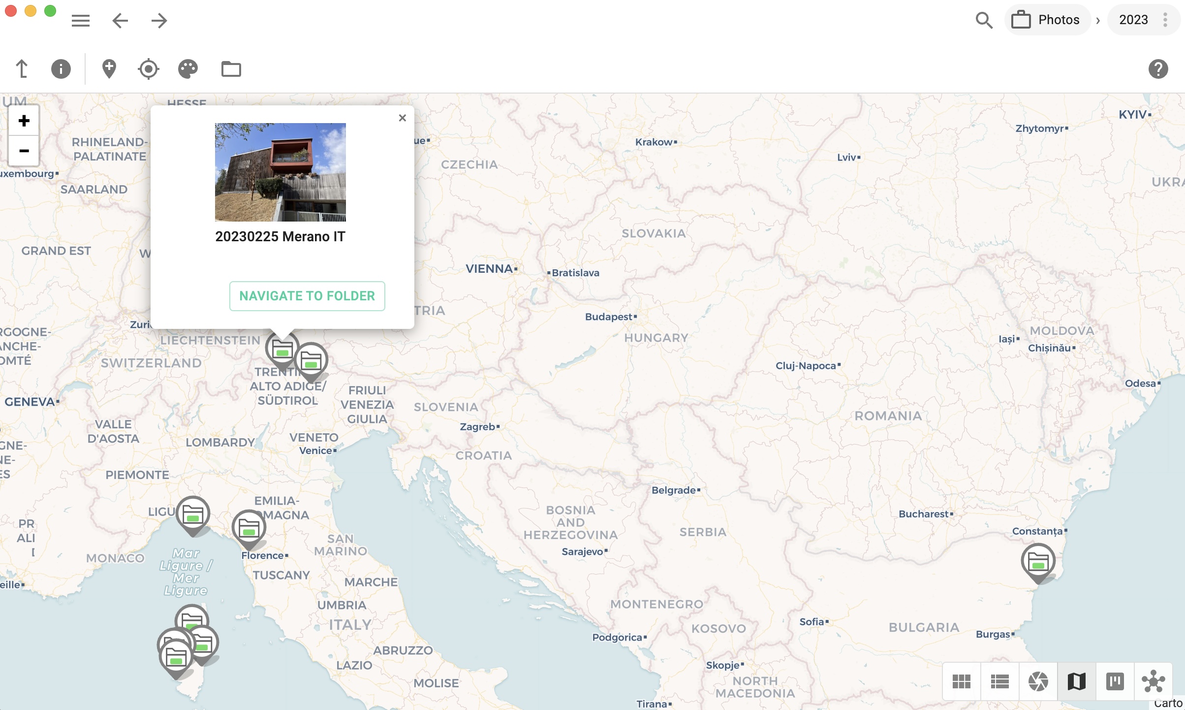This screenshot has width=1185, height=710.
Task: Click the style/palette icon
Action: click(187, 69)
